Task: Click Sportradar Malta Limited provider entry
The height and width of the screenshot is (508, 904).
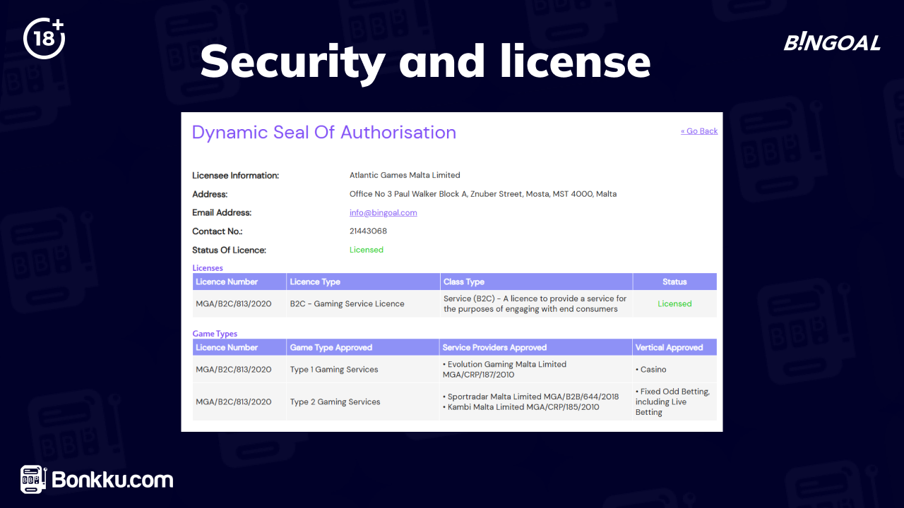Action: click(x=530, y=397)
